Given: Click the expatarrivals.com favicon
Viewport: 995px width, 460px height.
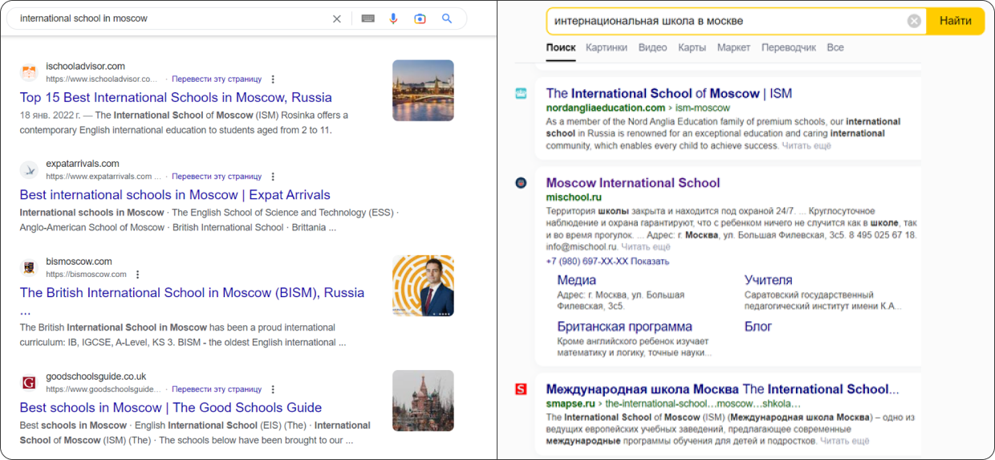Looking at the screenshot, I should click(29, 169).
